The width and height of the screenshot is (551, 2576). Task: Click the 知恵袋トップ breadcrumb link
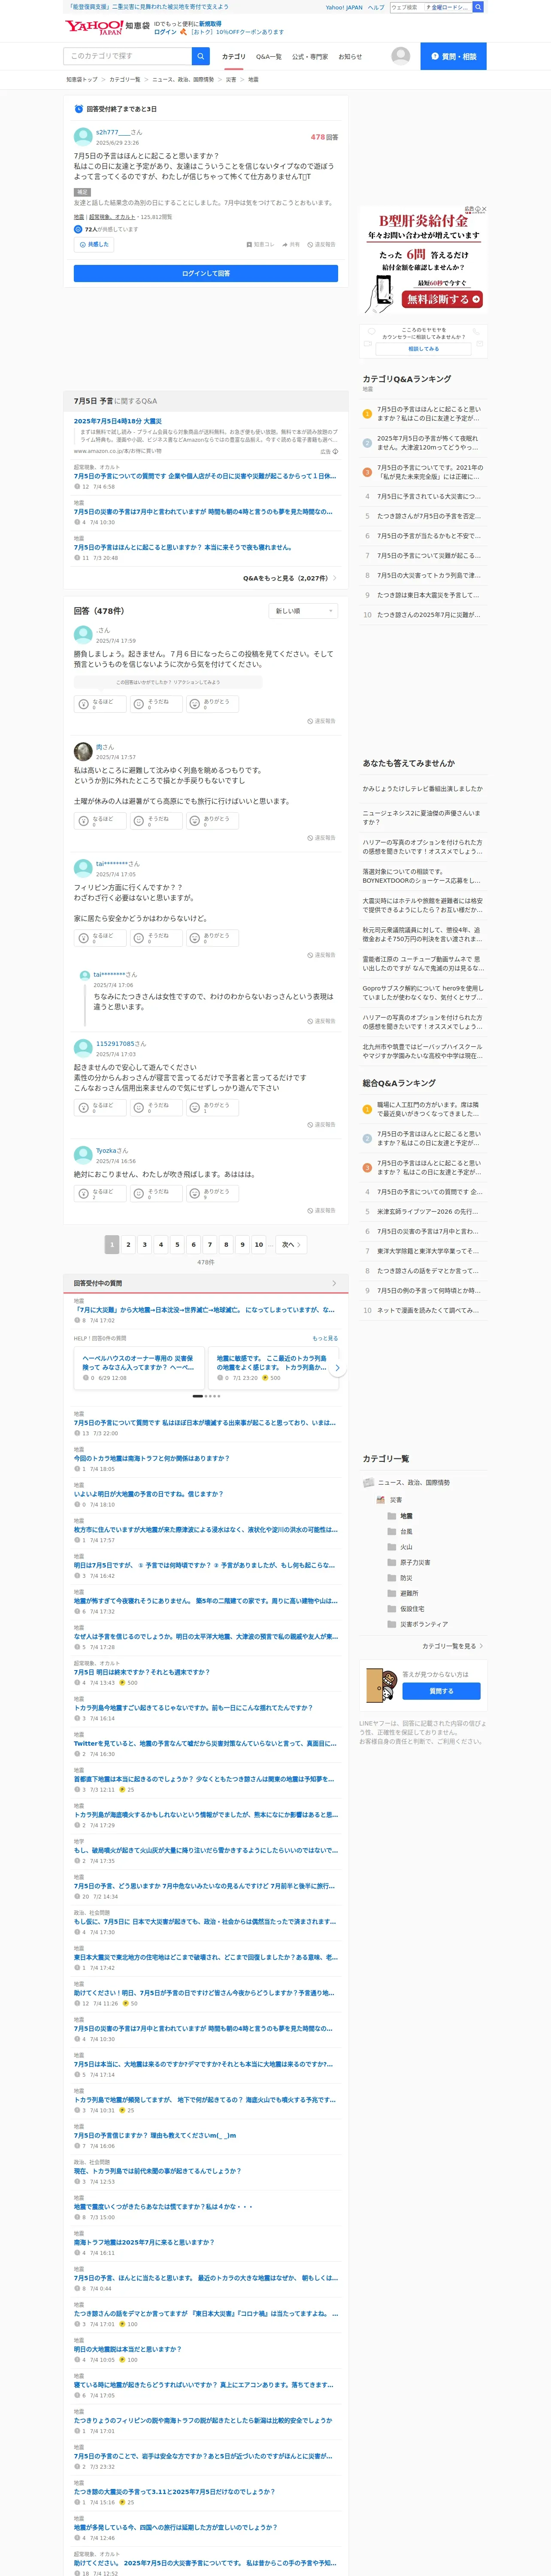[x=82, y=79]
